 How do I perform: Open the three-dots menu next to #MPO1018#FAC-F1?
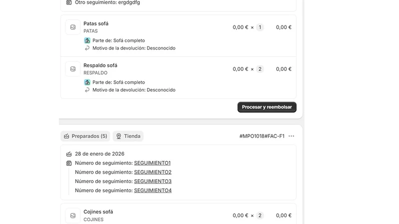coord(291,136)
